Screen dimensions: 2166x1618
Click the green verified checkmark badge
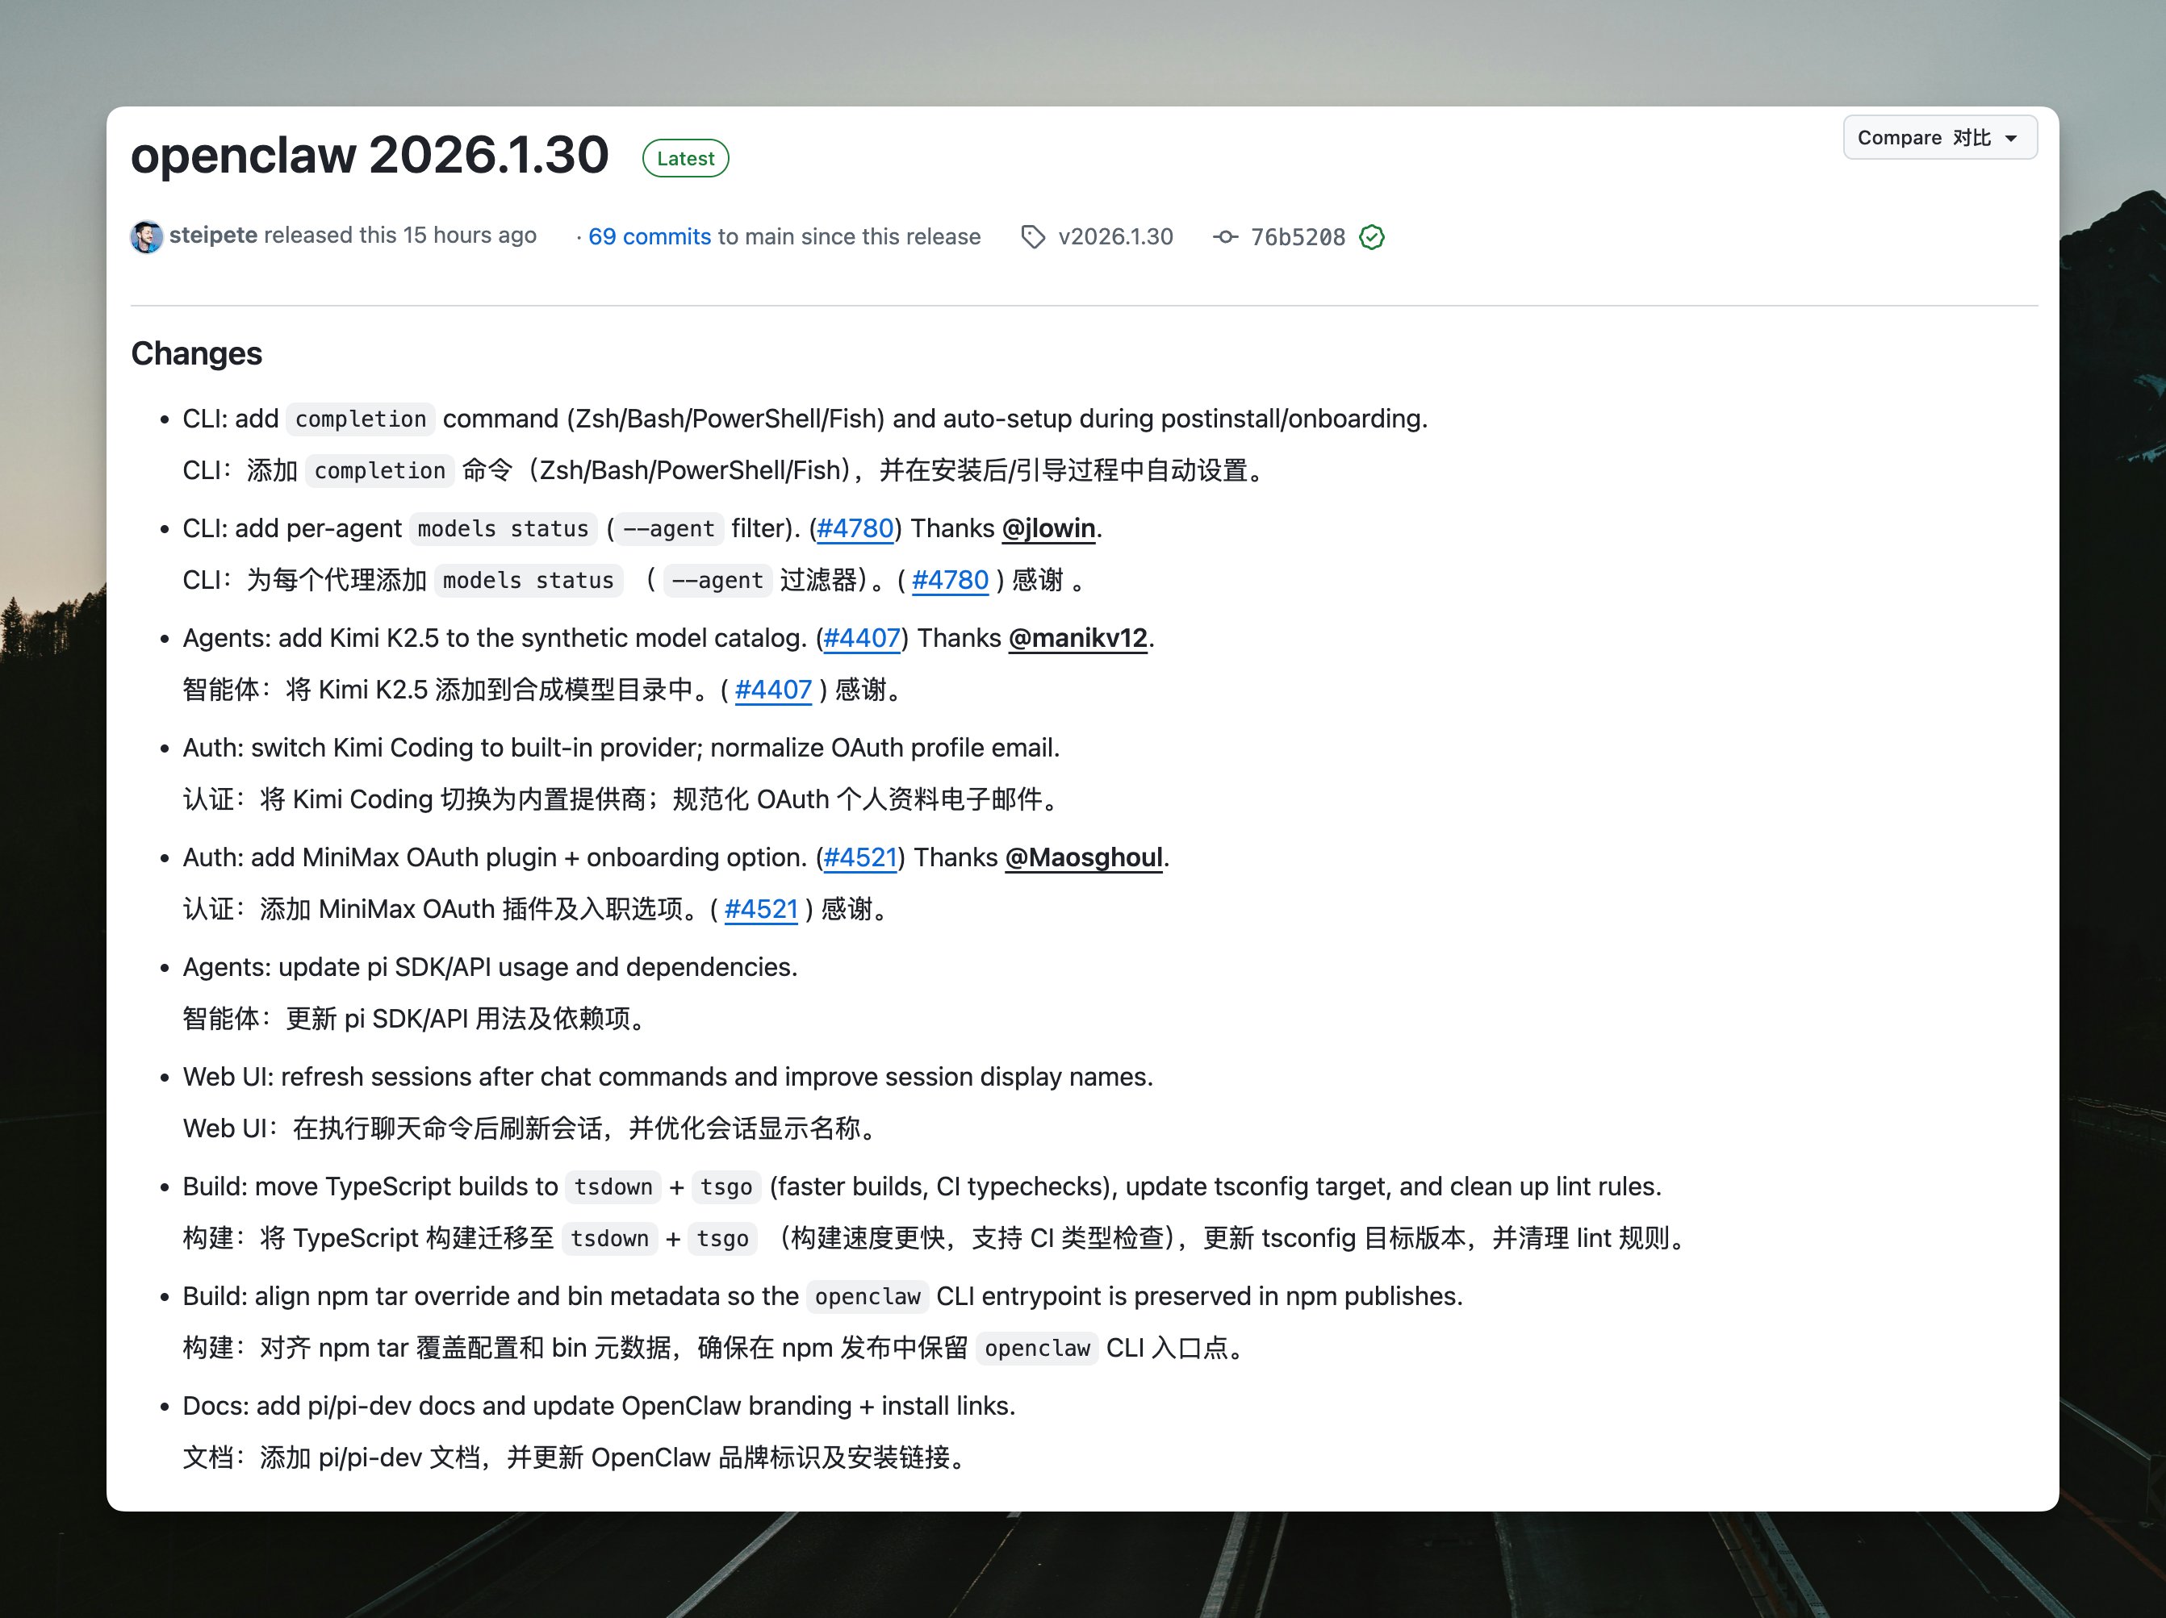(x=1372, y=237)
